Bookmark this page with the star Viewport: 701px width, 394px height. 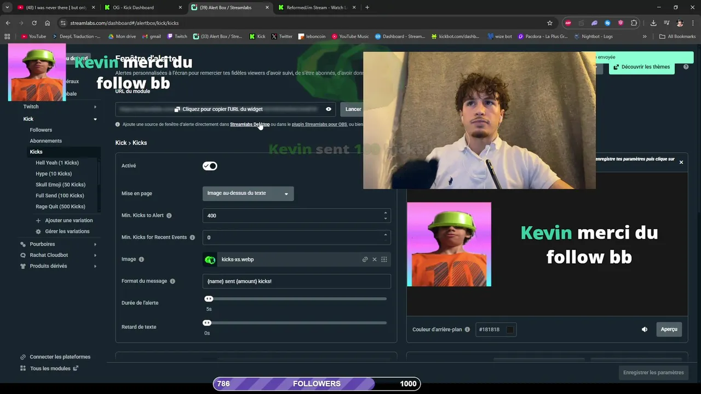click(x=550, y=23)
